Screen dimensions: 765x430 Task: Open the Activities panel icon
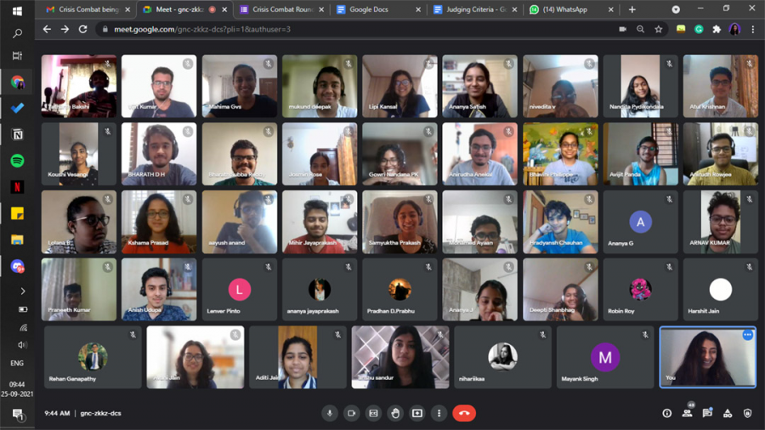pyautogui.click(x=728, y=413)
